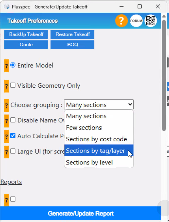Image resolution: width=169 pixels, height=222 pixels.
Task: Click help icon beside Choose grouping
Action: click(x=7, y=105)
